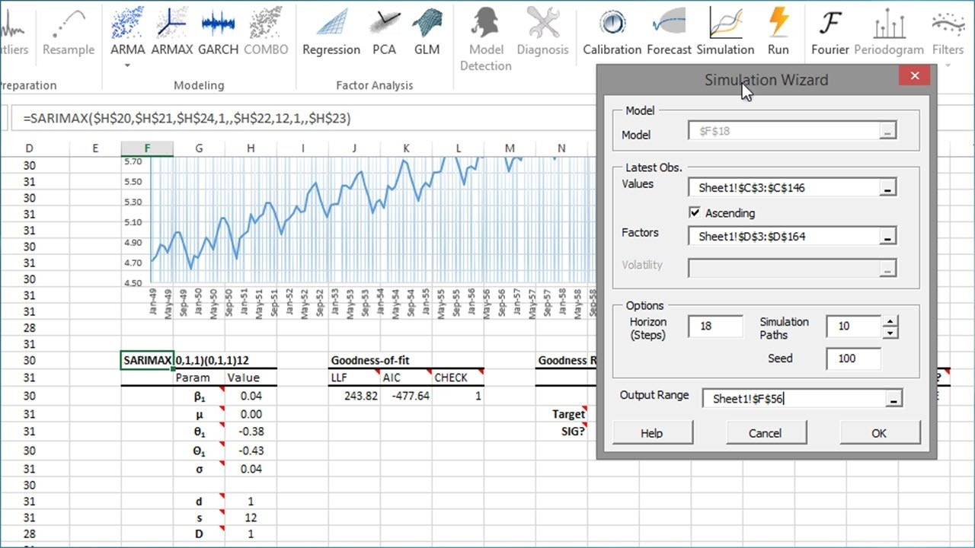Viewport: 975px width, 548px height.
Task: Select column F header
Action: click(x=147, y=148)
